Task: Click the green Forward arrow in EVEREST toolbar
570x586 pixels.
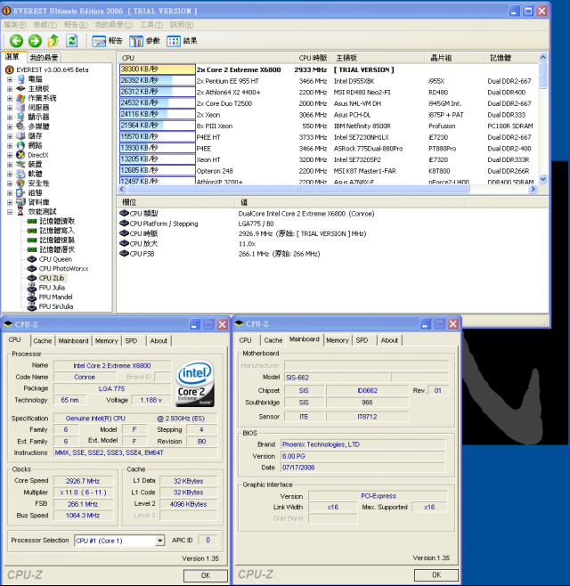Action: (35, 40)
